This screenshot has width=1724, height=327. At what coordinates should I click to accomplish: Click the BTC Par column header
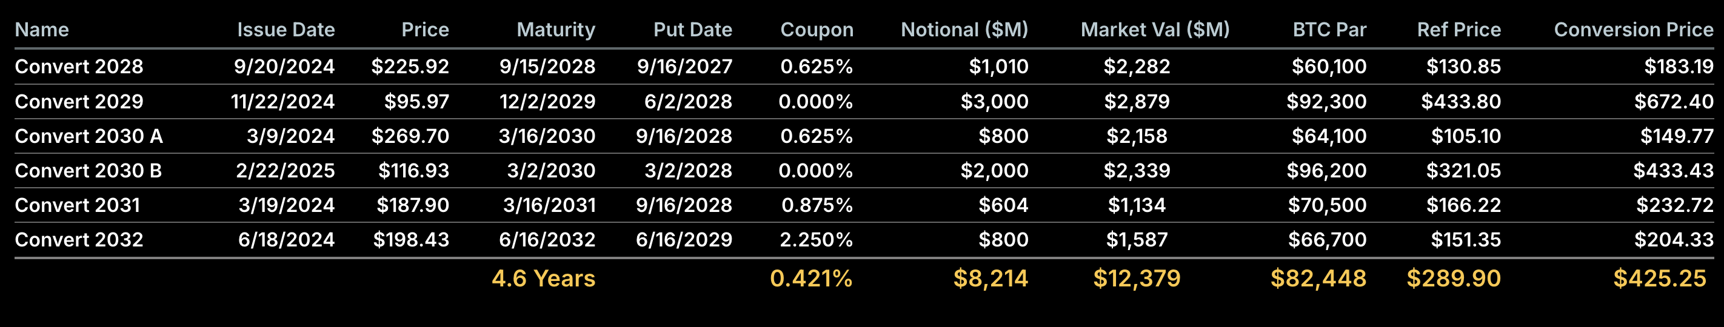click(1329, 30)
